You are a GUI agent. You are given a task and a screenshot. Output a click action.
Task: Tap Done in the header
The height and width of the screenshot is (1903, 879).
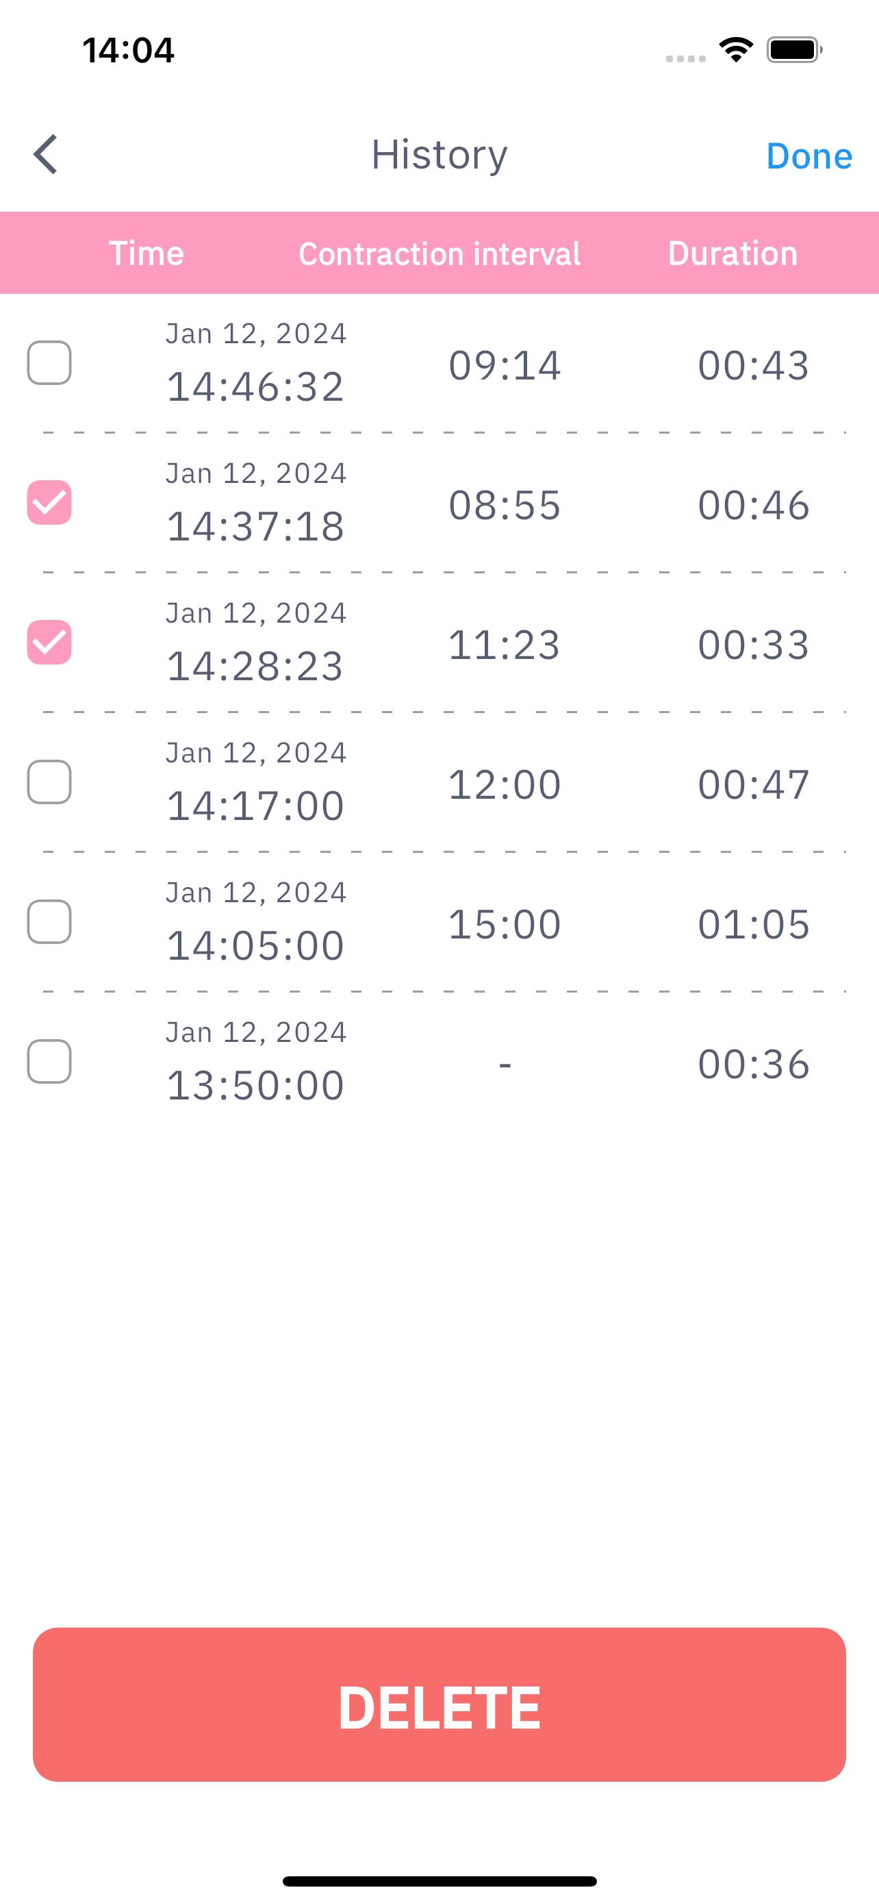pyautogui.click(x=809, y=156)
